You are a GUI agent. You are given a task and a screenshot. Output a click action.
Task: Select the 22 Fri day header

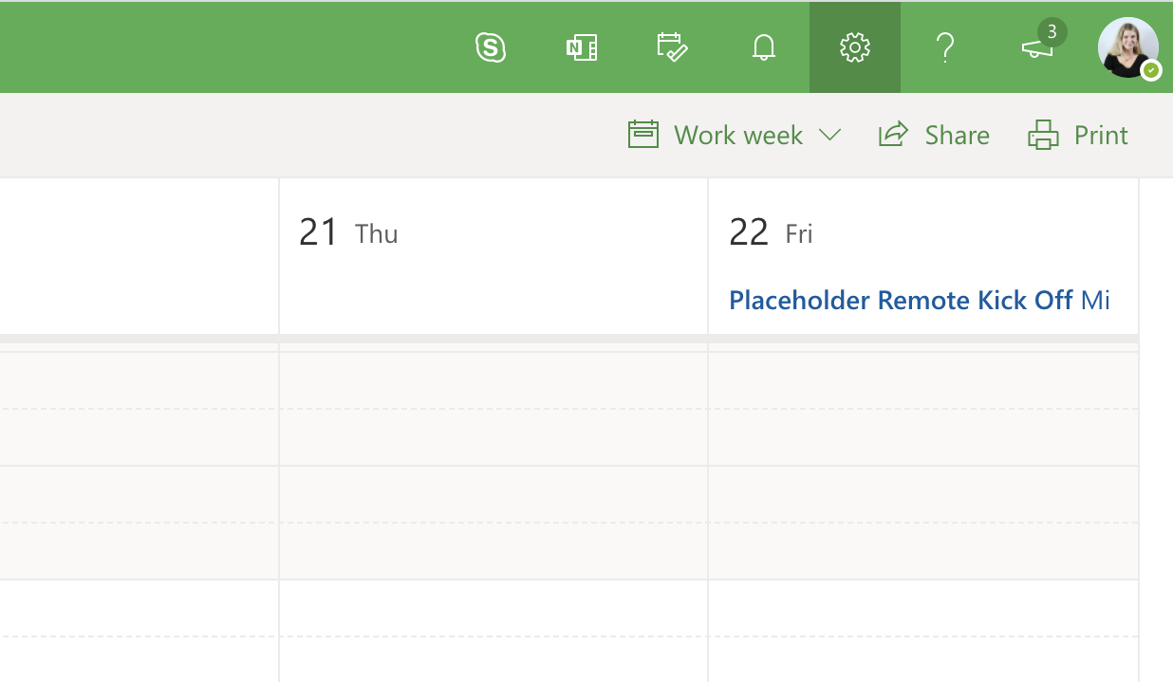pyautogui.click(x=771, y=232)
